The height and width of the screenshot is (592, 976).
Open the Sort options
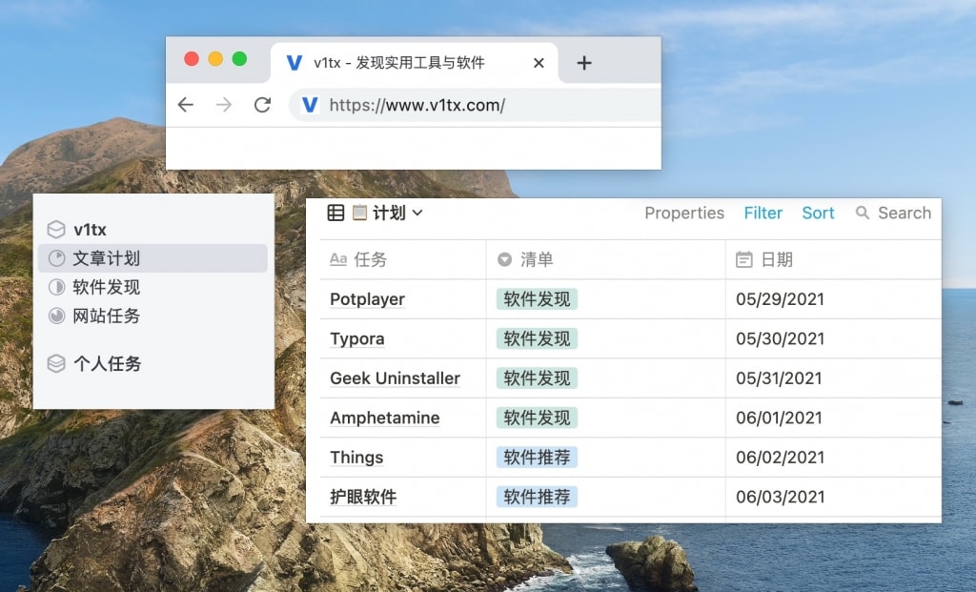[818, 213]
